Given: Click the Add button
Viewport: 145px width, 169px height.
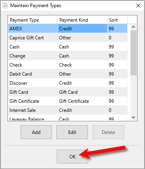Looking at the screenshot, I should [x=36, y=132].
